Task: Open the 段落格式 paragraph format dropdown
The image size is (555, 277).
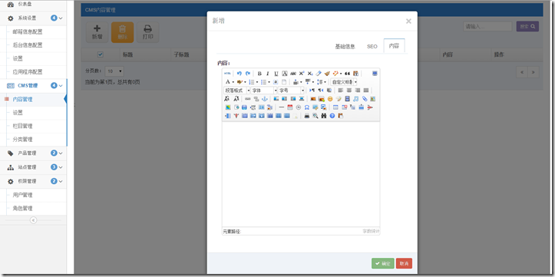Action: (236, 91)
